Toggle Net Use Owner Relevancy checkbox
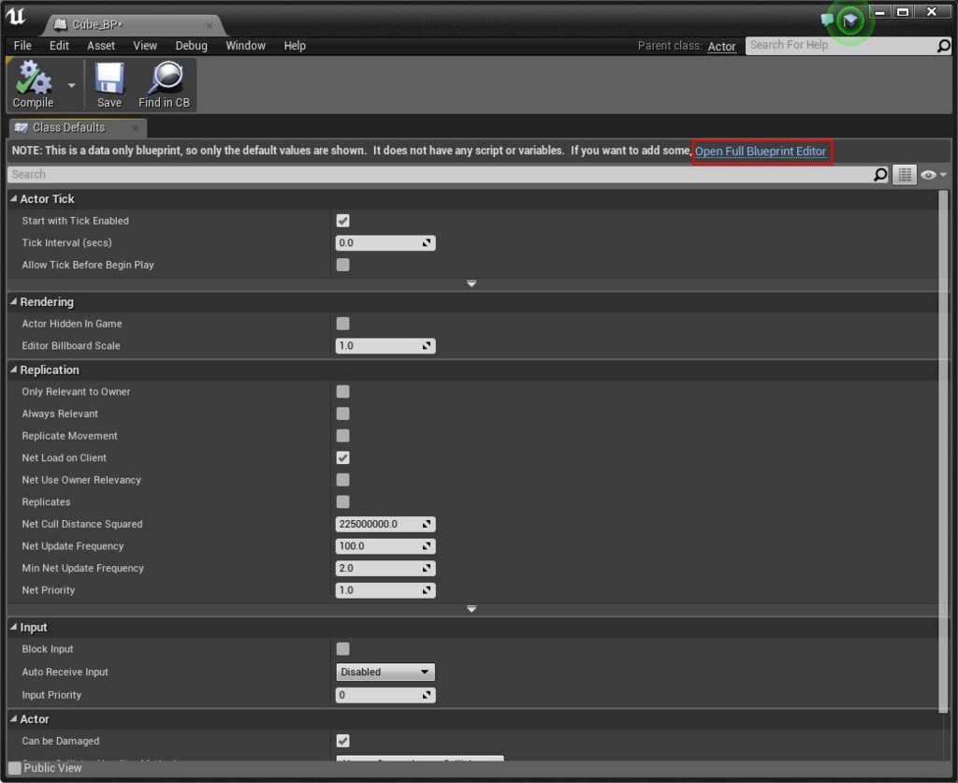The image size is (958, 783). (x=342, y=480)
